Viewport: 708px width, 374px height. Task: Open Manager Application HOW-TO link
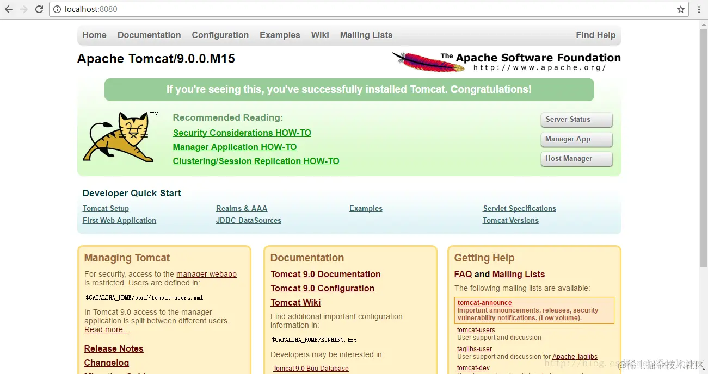[235, 147]
